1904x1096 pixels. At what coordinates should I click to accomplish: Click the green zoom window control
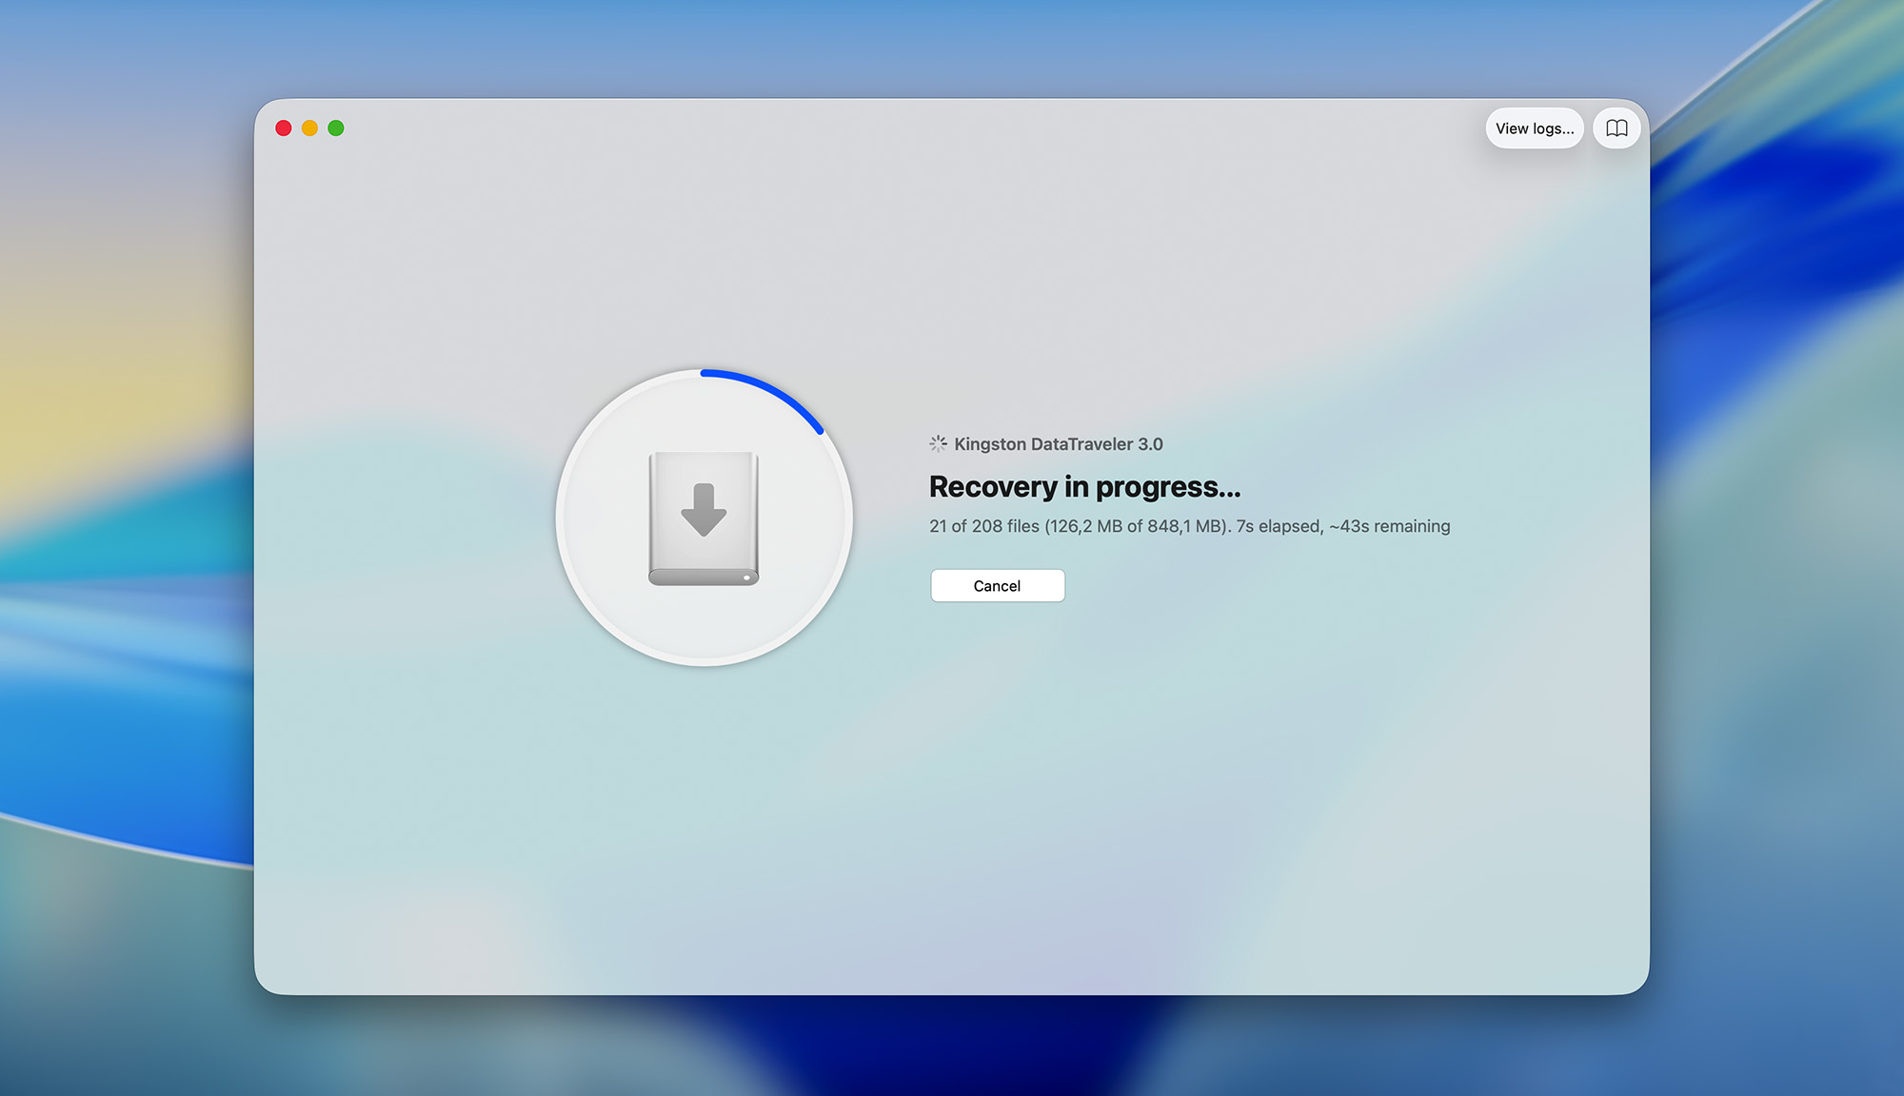click(x=335, y=127)
